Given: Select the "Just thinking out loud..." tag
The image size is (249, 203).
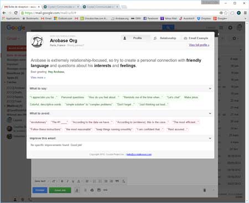Looking at the screenshot, I should [x=153, y=105].
